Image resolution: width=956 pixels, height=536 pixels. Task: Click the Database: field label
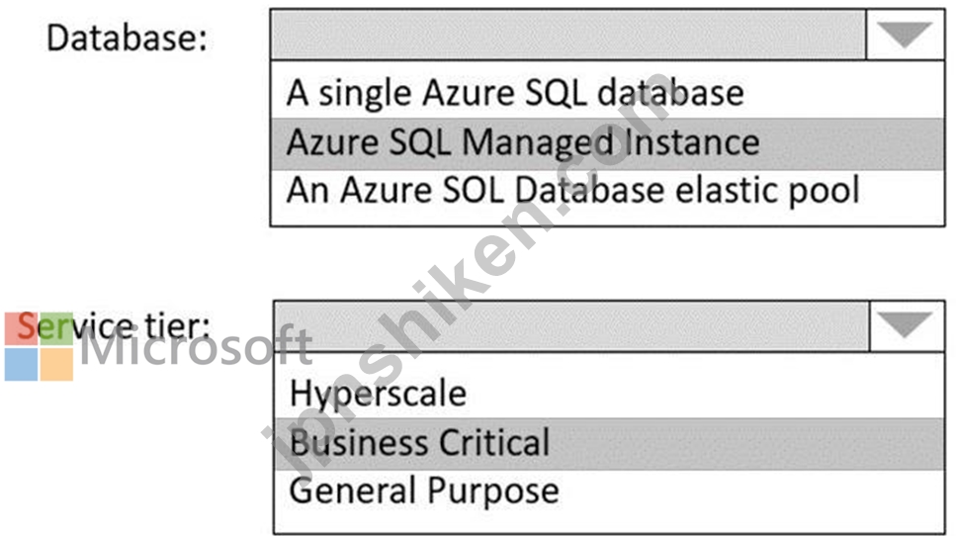(127, 38)
